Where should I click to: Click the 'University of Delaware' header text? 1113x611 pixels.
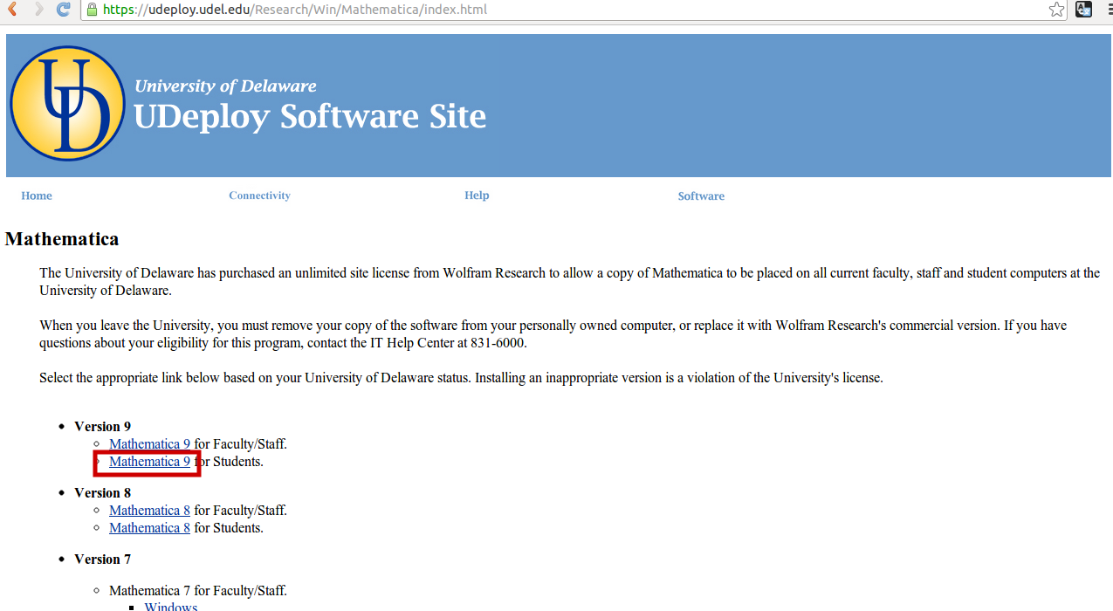pyautogui.click(x=225, y=86)
